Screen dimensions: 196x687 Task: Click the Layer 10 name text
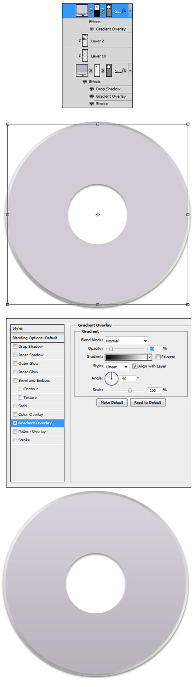pyautogui.click(x=98, y=56)
